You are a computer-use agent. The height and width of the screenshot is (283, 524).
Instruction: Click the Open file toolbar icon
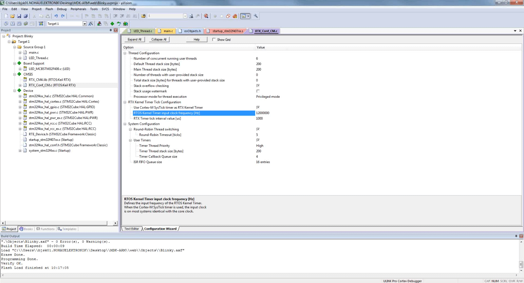click(x=12, y=16)
